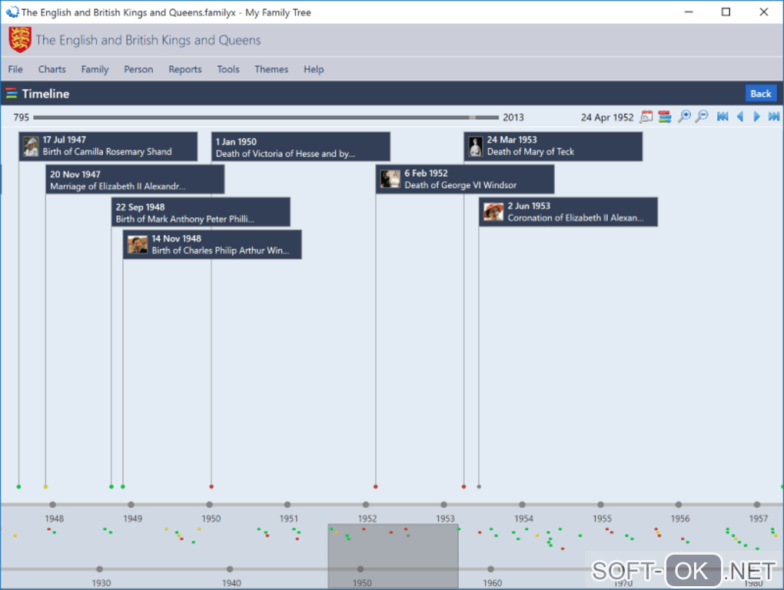Screen dimensions: 784x590
Task: Open the File menu
Action: [x=15, y=69]
